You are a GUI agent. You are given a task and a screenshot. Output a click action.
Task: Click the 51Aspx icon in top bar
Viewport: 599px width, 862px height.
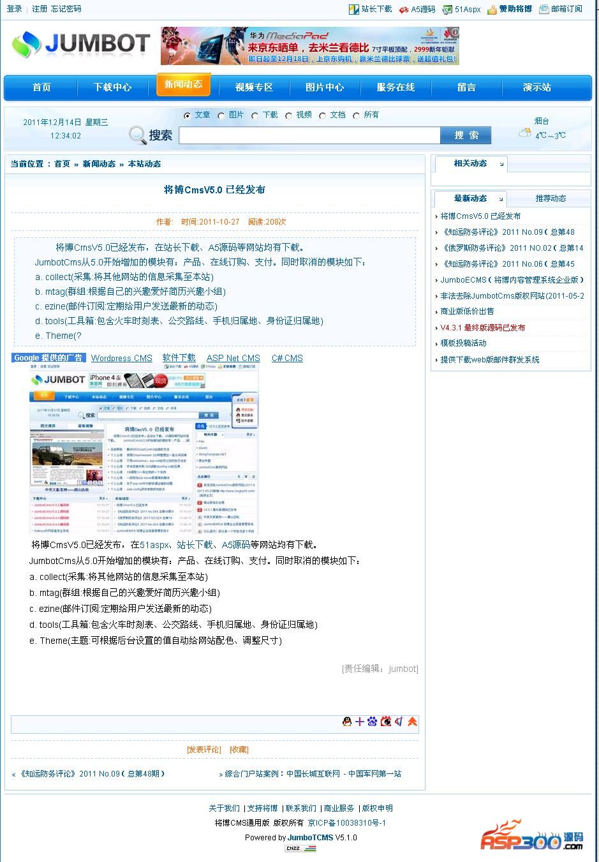point(448,10)
